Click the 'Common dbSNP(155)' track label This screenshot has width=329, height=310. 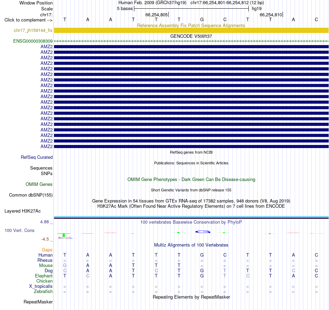[x=31, y=195]
